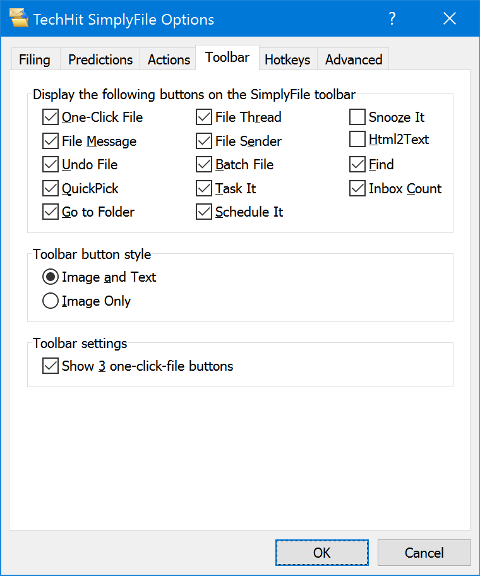Click the question mark help button
Image resolution: width=480 pixels, height=576 pixels.
[392, 18]
